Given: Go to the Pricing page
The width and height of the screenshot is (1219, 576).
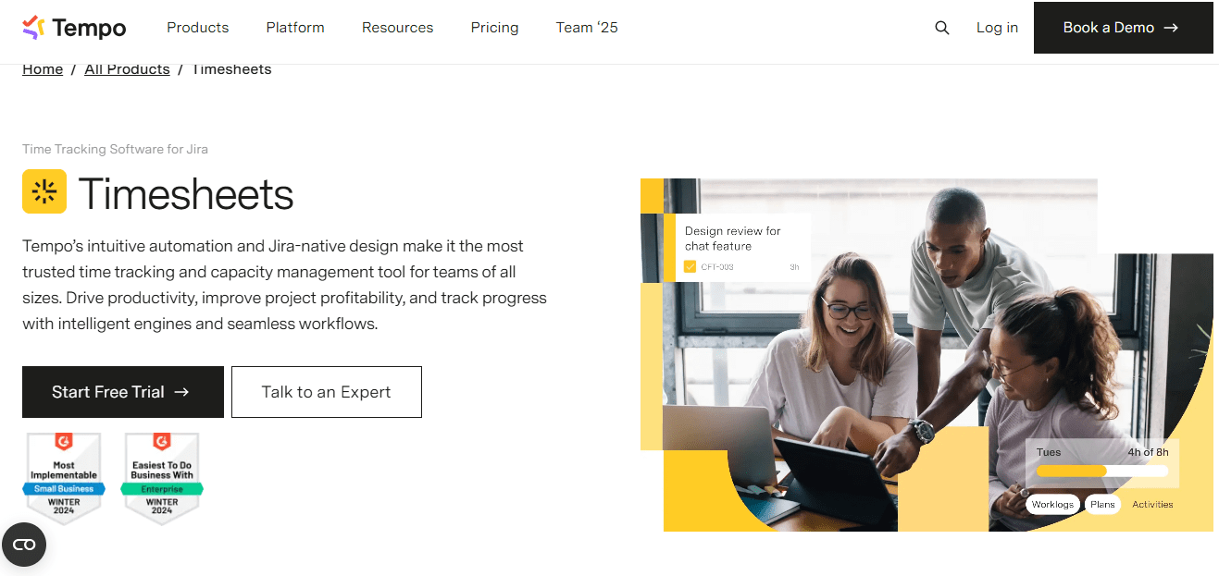Looking at the screenshot, I should (x=494, y=28).
